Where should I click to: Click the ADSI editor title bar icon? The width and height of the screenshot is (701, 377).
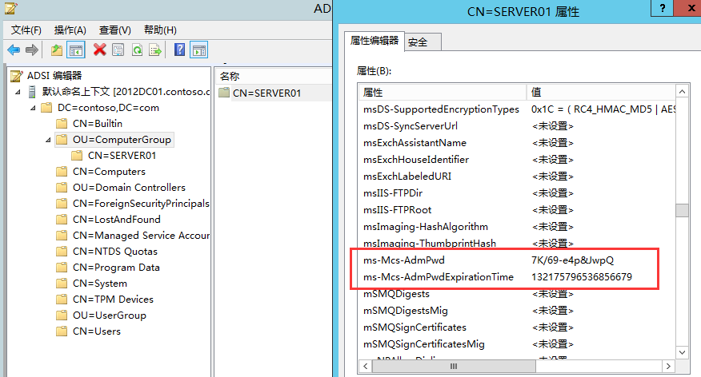coord(10,8)
